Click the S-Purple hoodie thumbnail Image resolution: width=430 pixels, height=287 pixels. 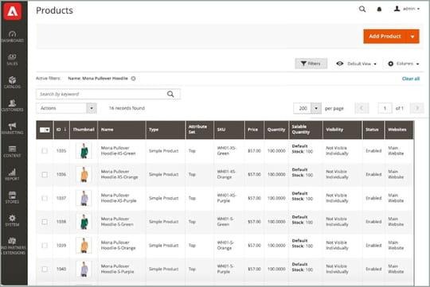click(84, 269)
